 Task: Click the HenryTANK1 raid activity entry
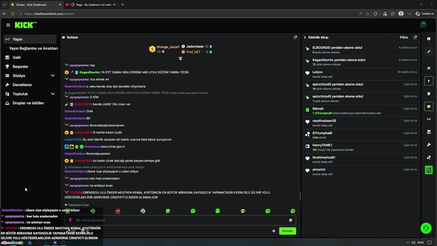click(361, 147)
